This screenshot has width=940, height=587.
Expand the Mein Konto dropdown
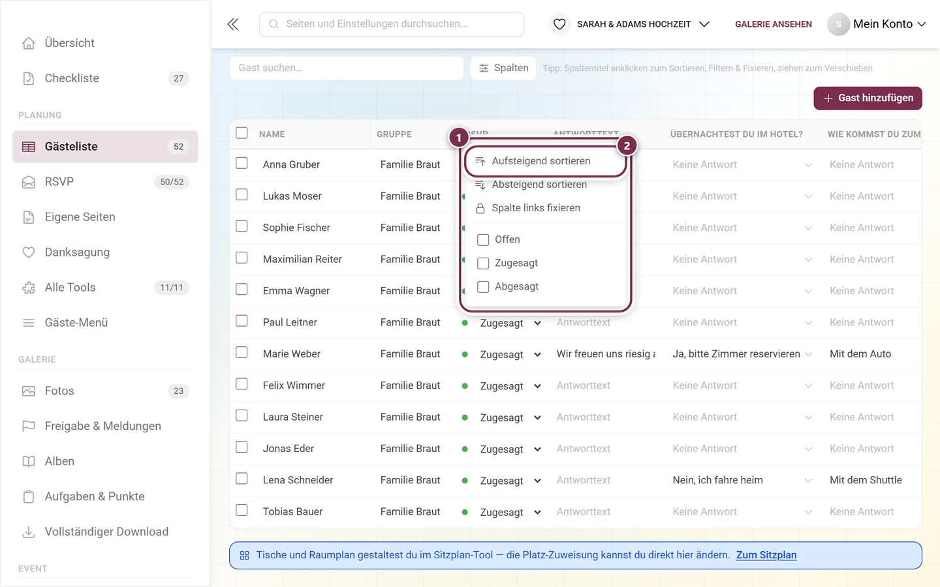pyautogui.click(x=890, y=24)
